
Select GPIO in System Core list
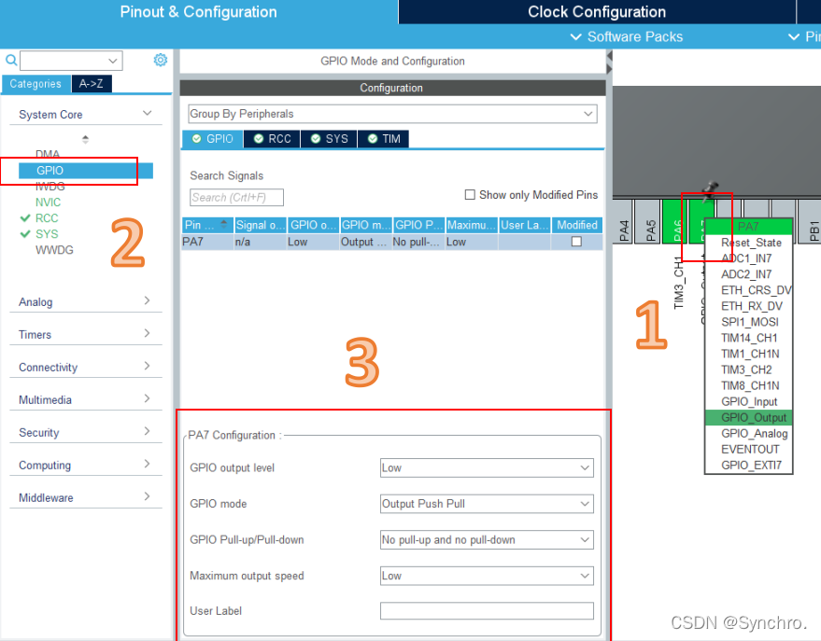pos(86,171)
